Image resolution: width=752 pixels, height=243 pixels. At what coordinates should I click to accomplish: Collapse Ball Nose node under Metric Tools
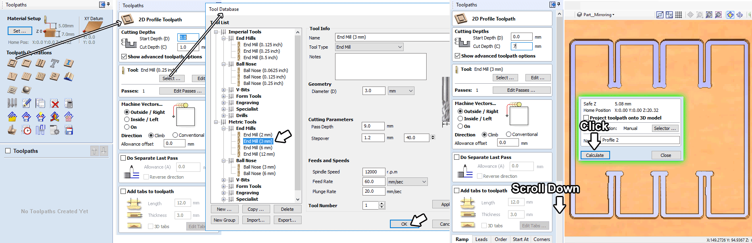point(223,161)
